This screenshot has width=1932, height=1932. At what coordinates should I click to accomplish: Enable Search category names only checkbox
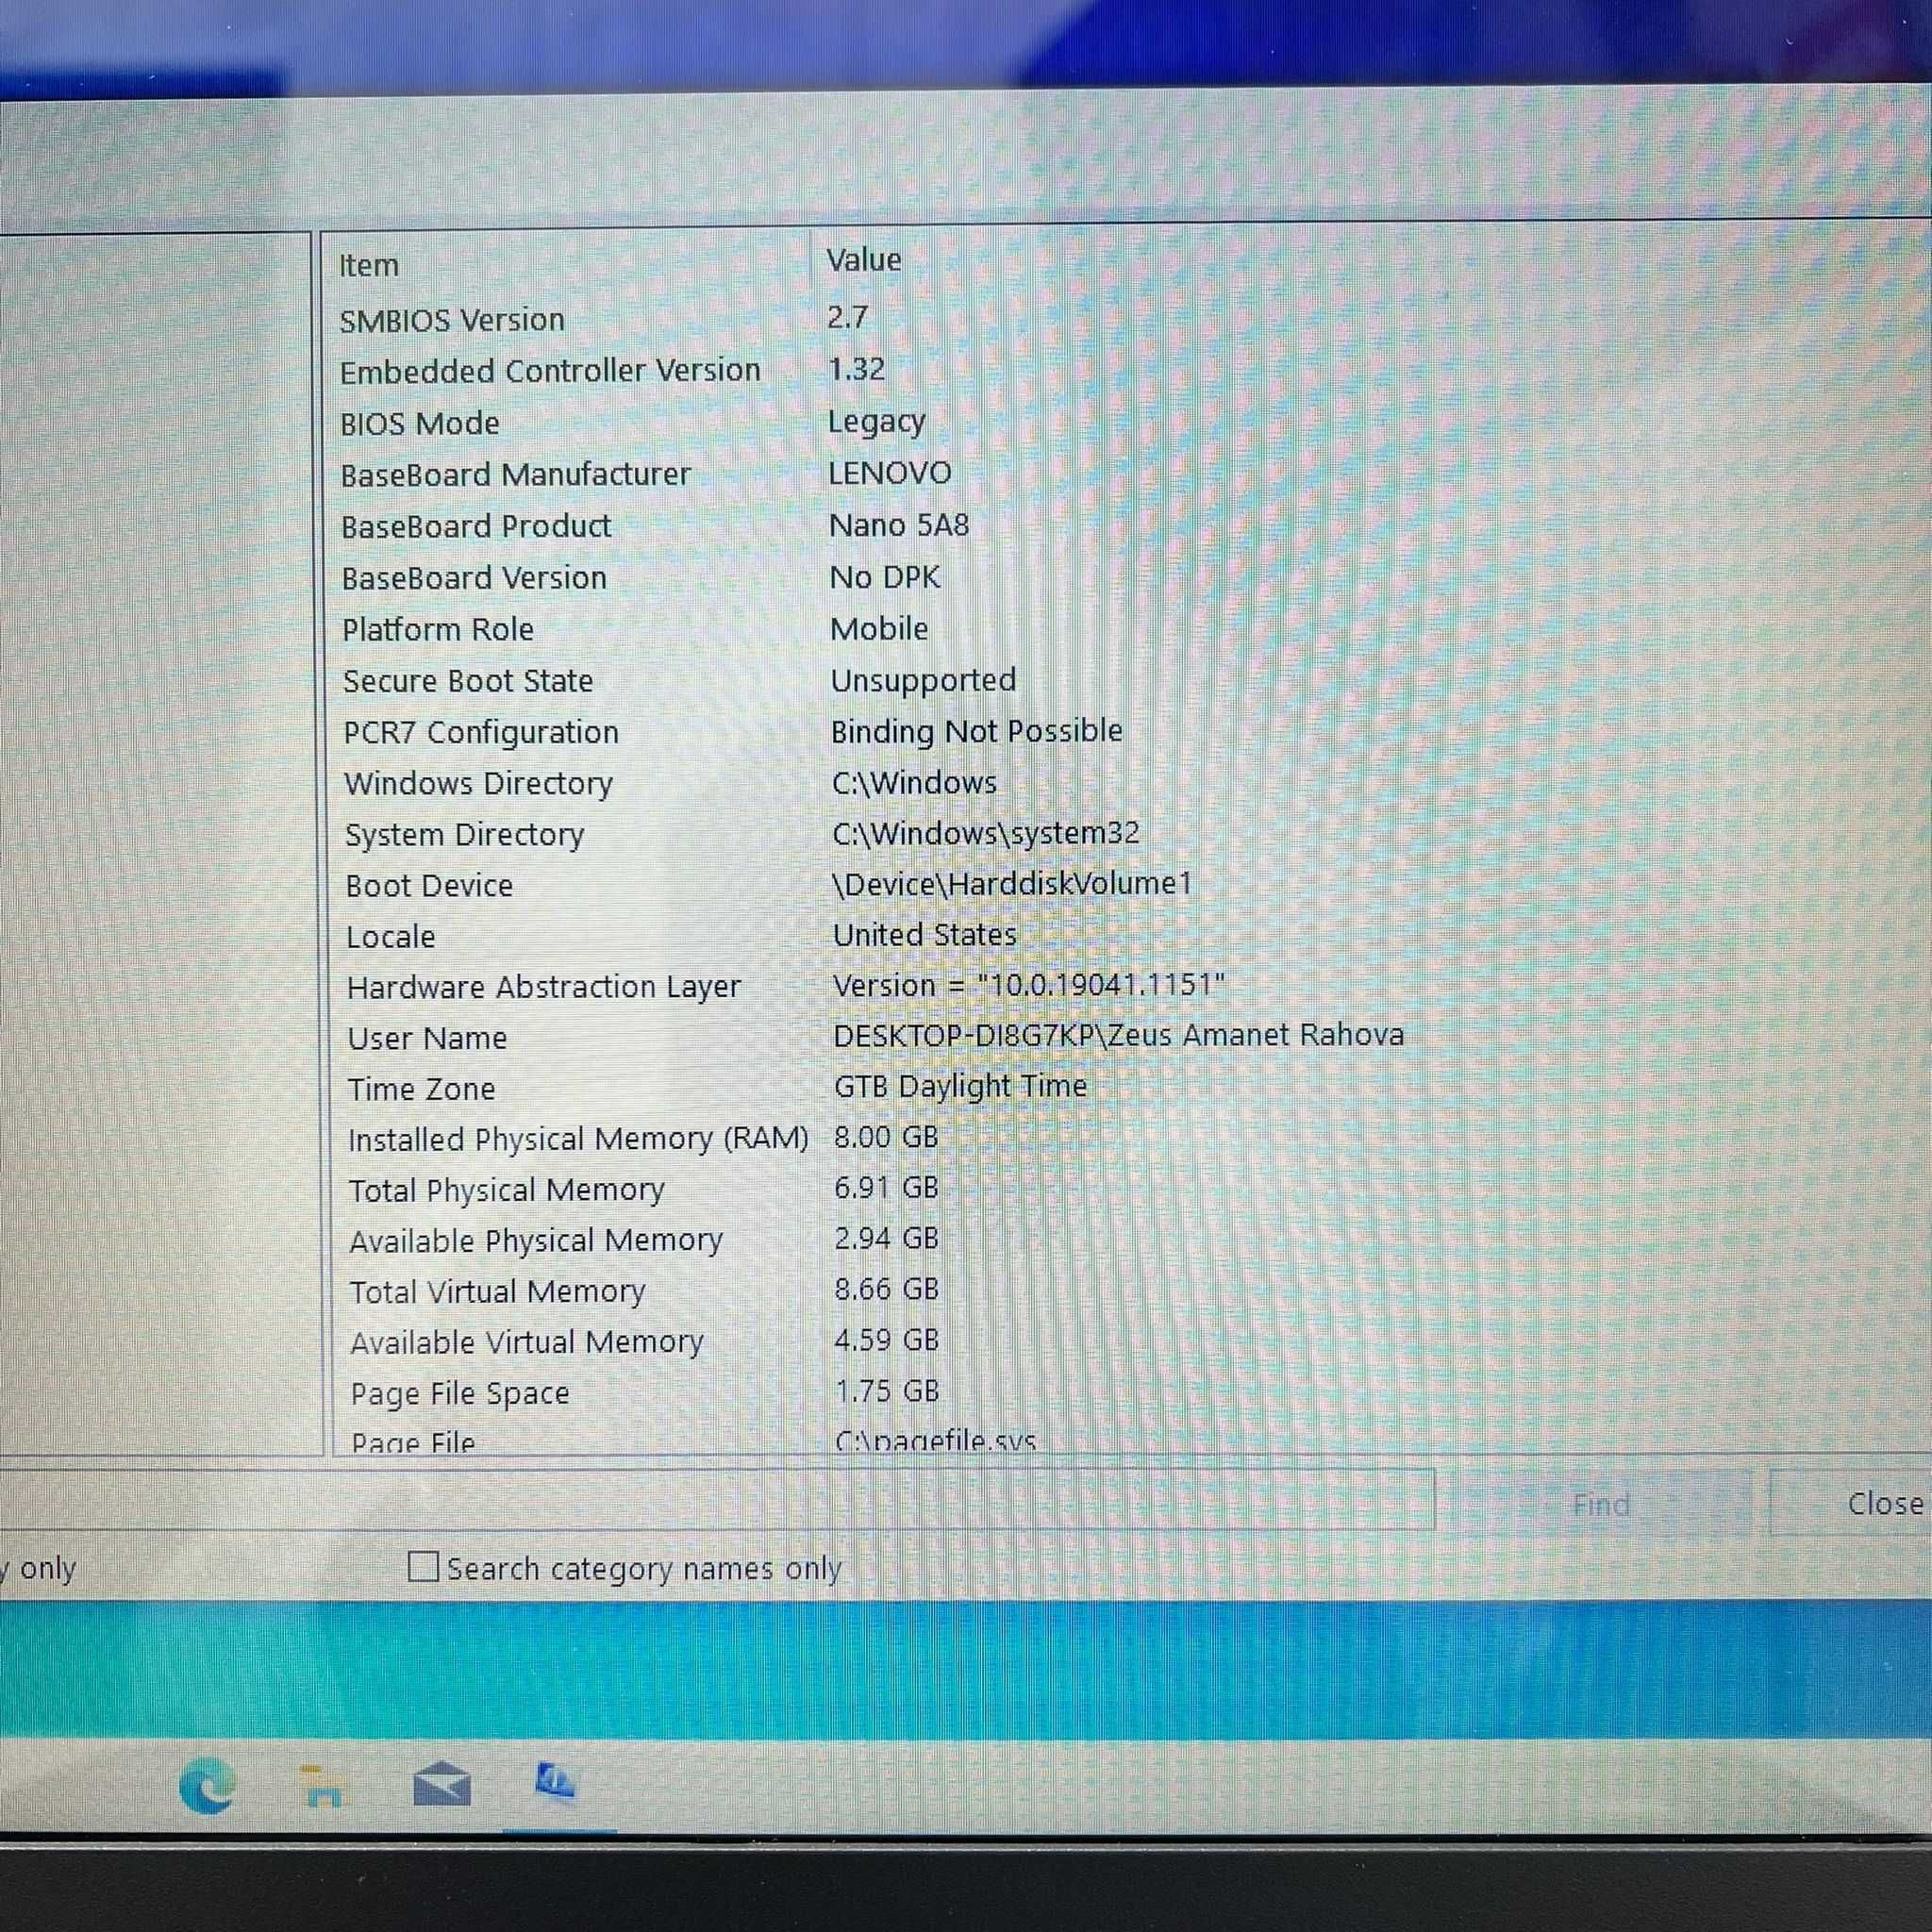click(x=423, y=1567)
